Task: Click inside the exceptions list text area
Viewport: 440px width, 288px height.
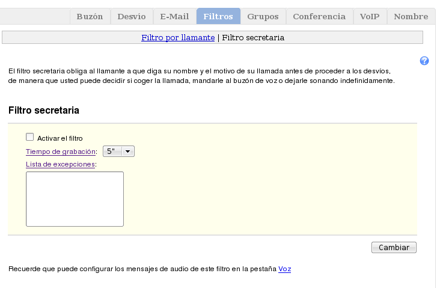Action: 75,199
